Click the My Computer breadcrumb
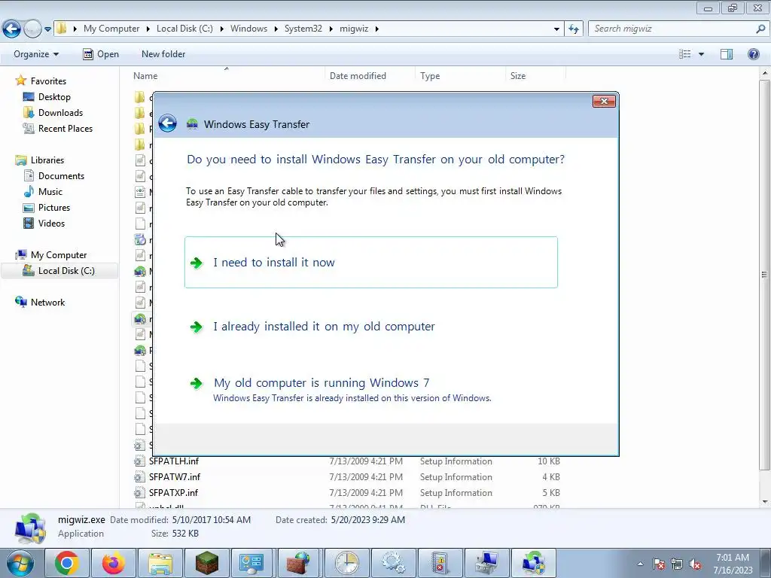Image resolution: width=771 pixels, height=578 pixels. point(111,29)
